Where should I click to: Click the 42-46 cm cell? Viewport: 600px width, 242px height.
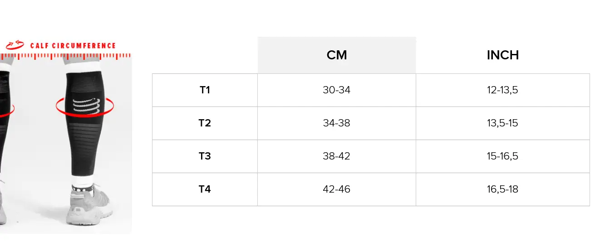[x=337, y=189]
